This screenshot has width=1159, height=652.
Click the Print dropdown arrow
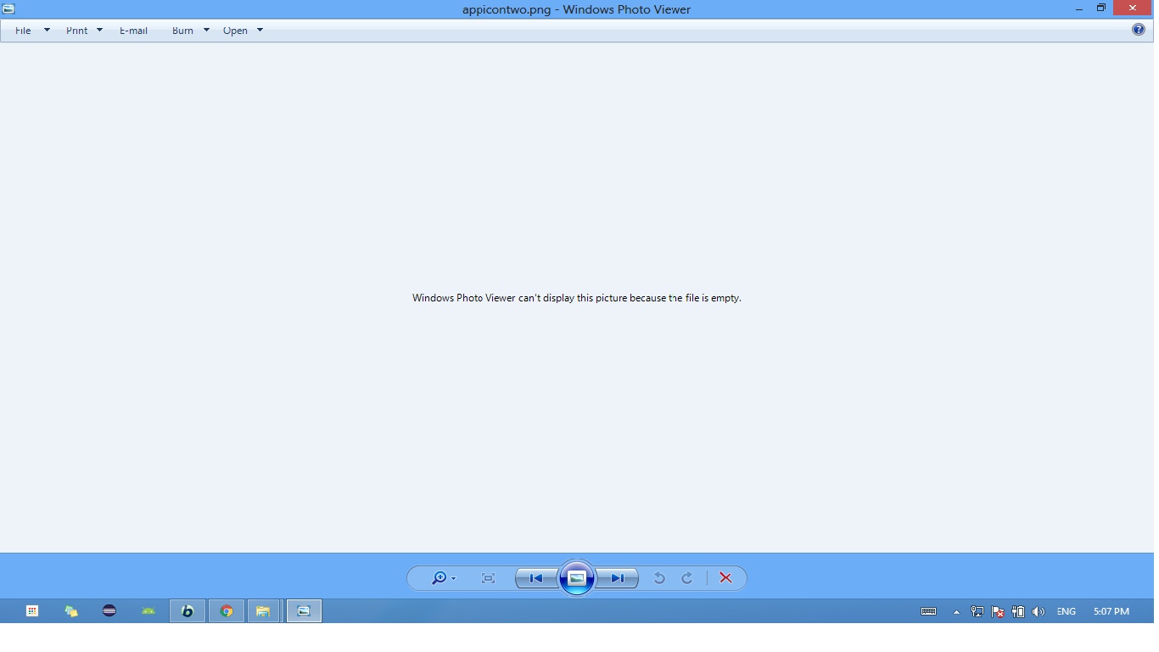pyautogui.click(x=99, y=30)
